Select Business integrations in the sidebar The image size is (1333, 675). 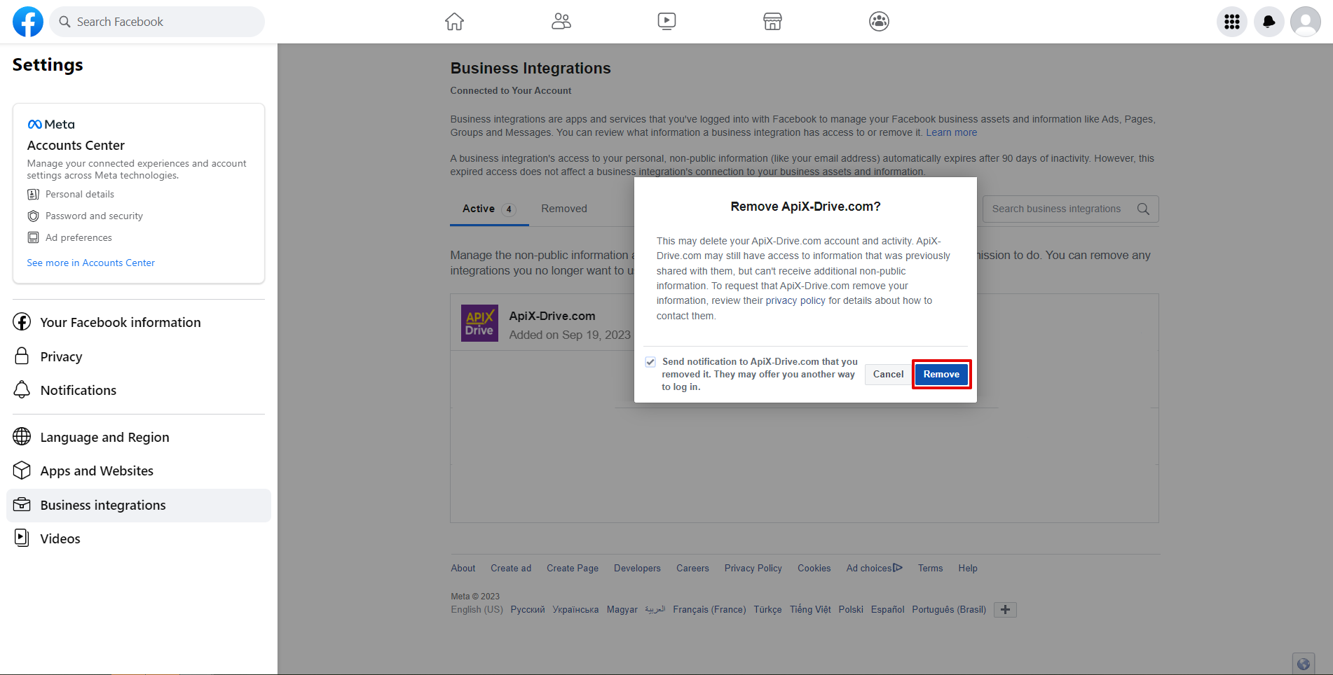coord(139,505)
